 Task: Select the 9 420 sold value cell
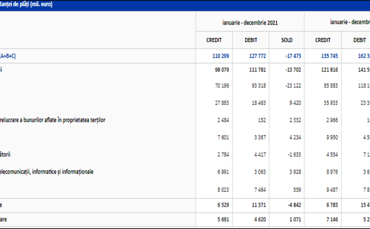(x=285, y=103)
